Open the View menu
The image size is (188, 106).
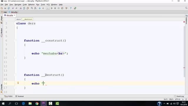(11, 5)
